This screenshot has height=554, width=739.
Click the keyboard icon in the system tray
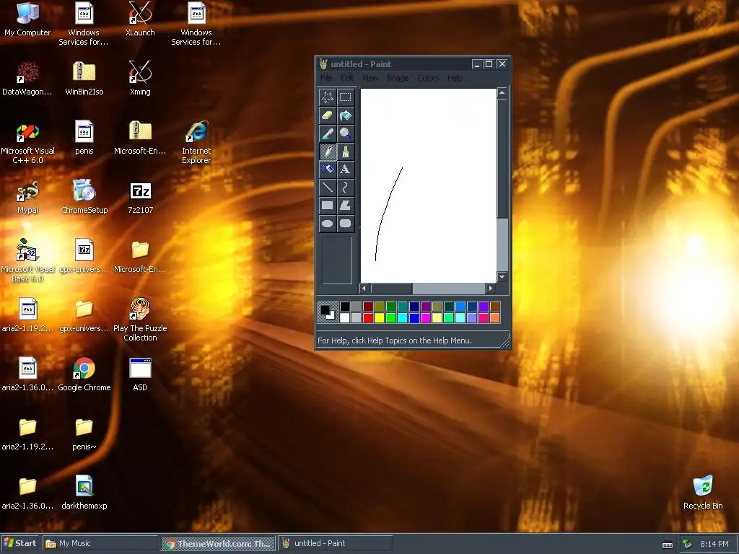pyautogui.click(x=668, y=544)
